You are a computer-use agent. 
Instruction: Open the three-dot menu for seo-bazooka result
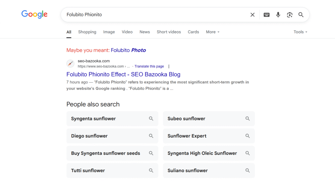[169, 66]
